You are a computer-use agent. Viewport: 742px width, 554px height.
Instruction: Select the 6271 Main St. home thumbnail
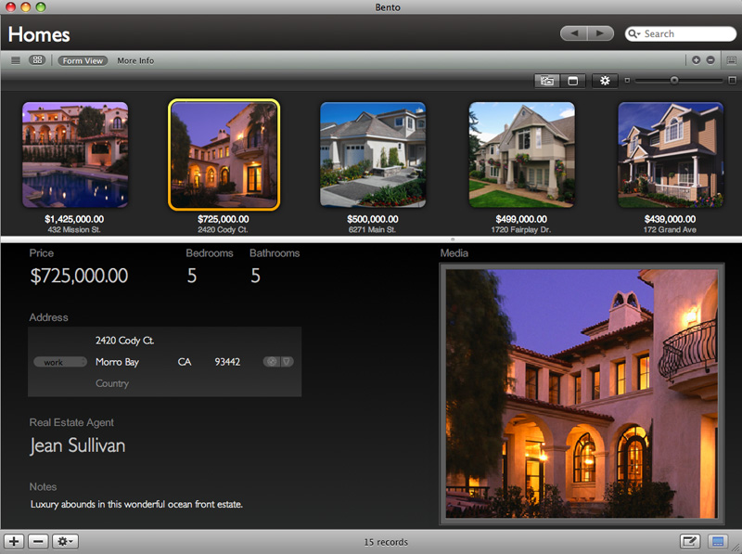click(373, 154)
